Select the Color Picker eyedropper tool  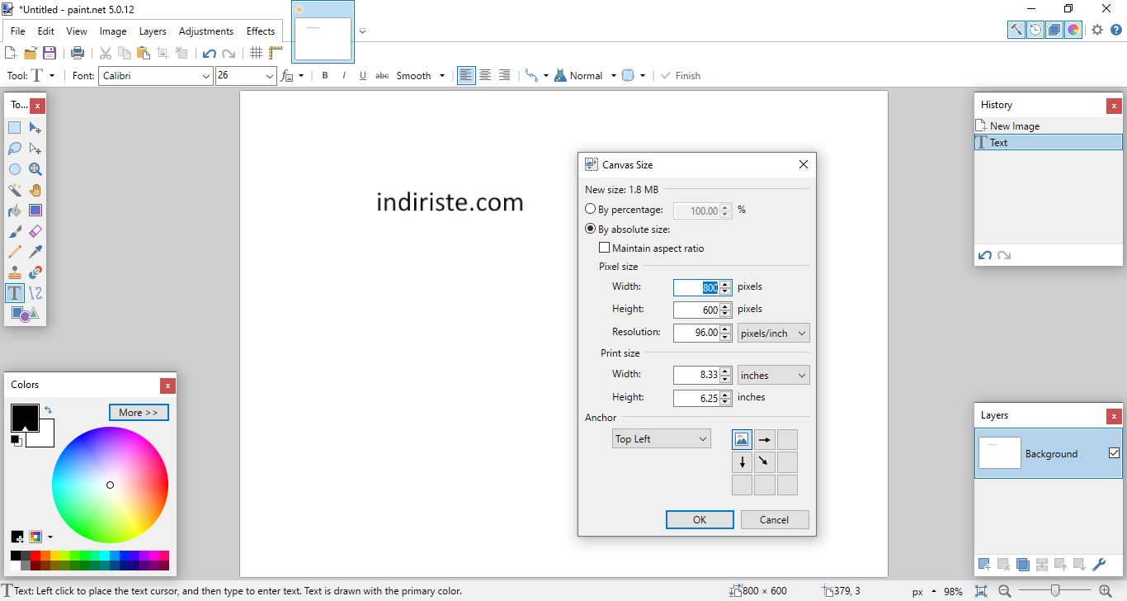pos(35,252)
